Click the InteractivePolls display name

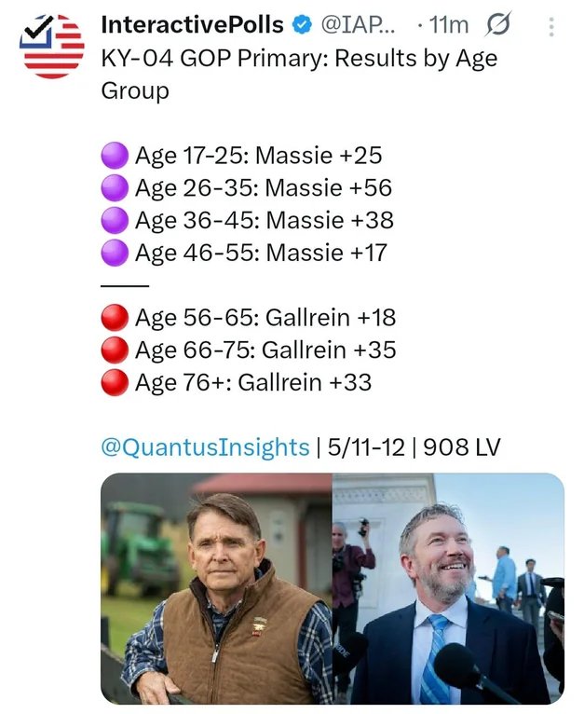pyautogui.click(x=192, y=24)
